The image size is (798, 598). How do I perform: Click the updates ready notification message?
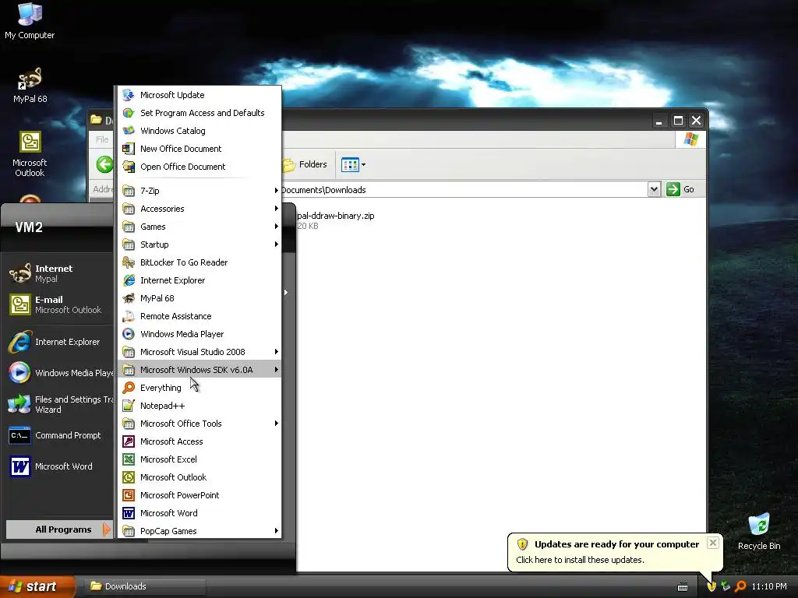click(x=580, y=560)
